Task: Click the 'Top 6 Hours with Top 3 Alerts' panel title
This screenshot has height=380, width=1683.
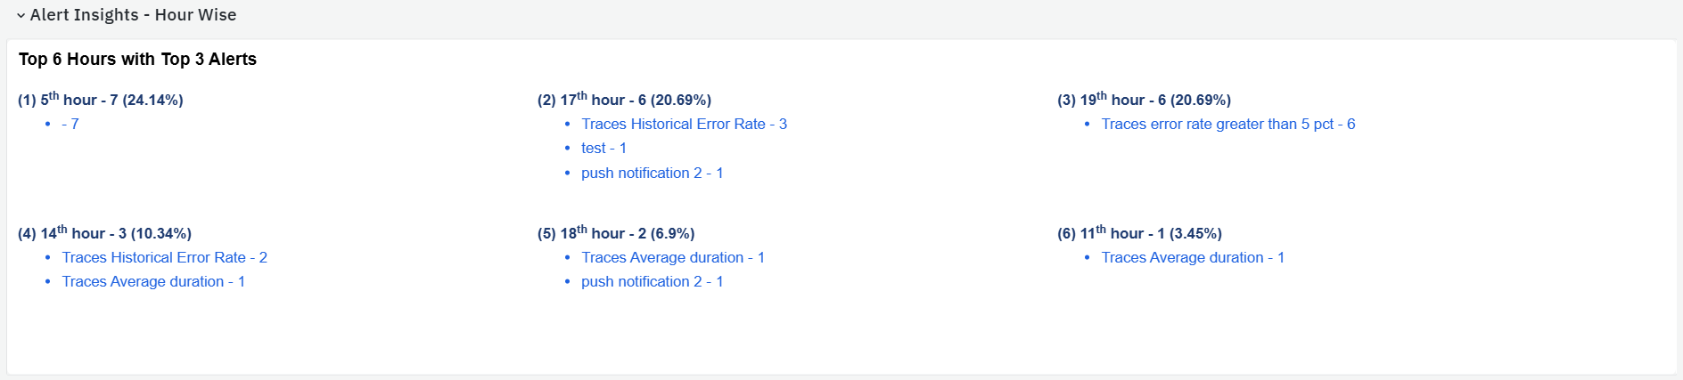Action: (137, 60)
